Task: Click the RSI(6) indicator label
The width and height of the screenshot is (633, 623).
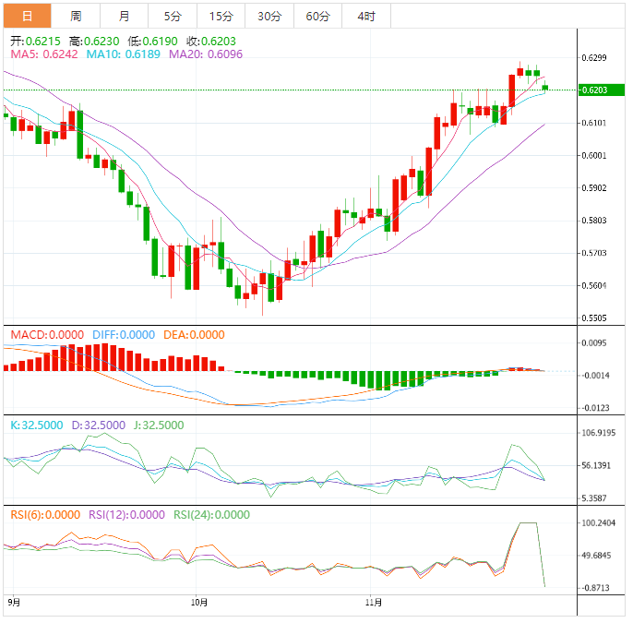Action: point(46,515)
